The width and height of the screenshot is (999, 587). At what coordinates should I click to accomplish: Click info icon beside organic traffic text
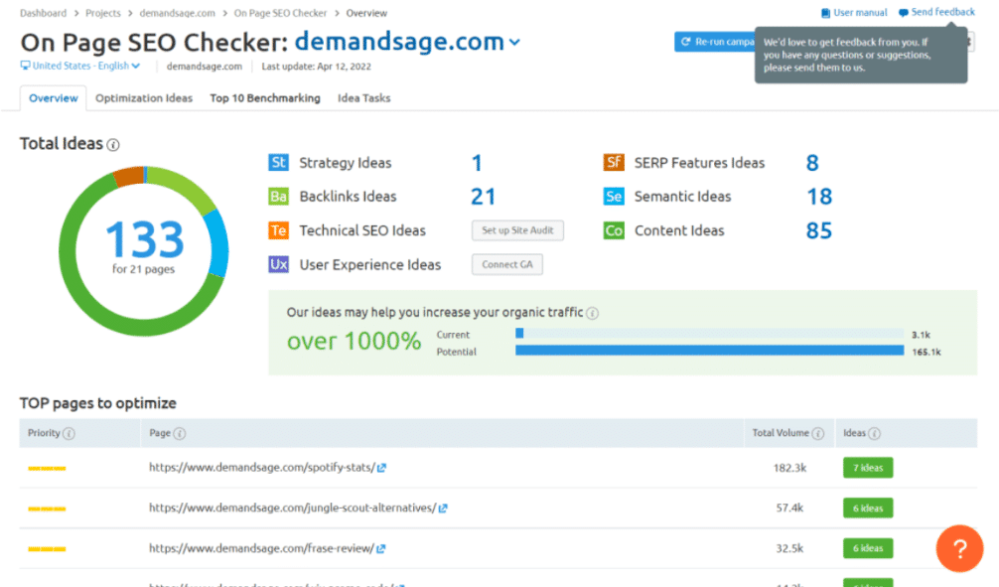pyautogui.click(x=593, y=313)
